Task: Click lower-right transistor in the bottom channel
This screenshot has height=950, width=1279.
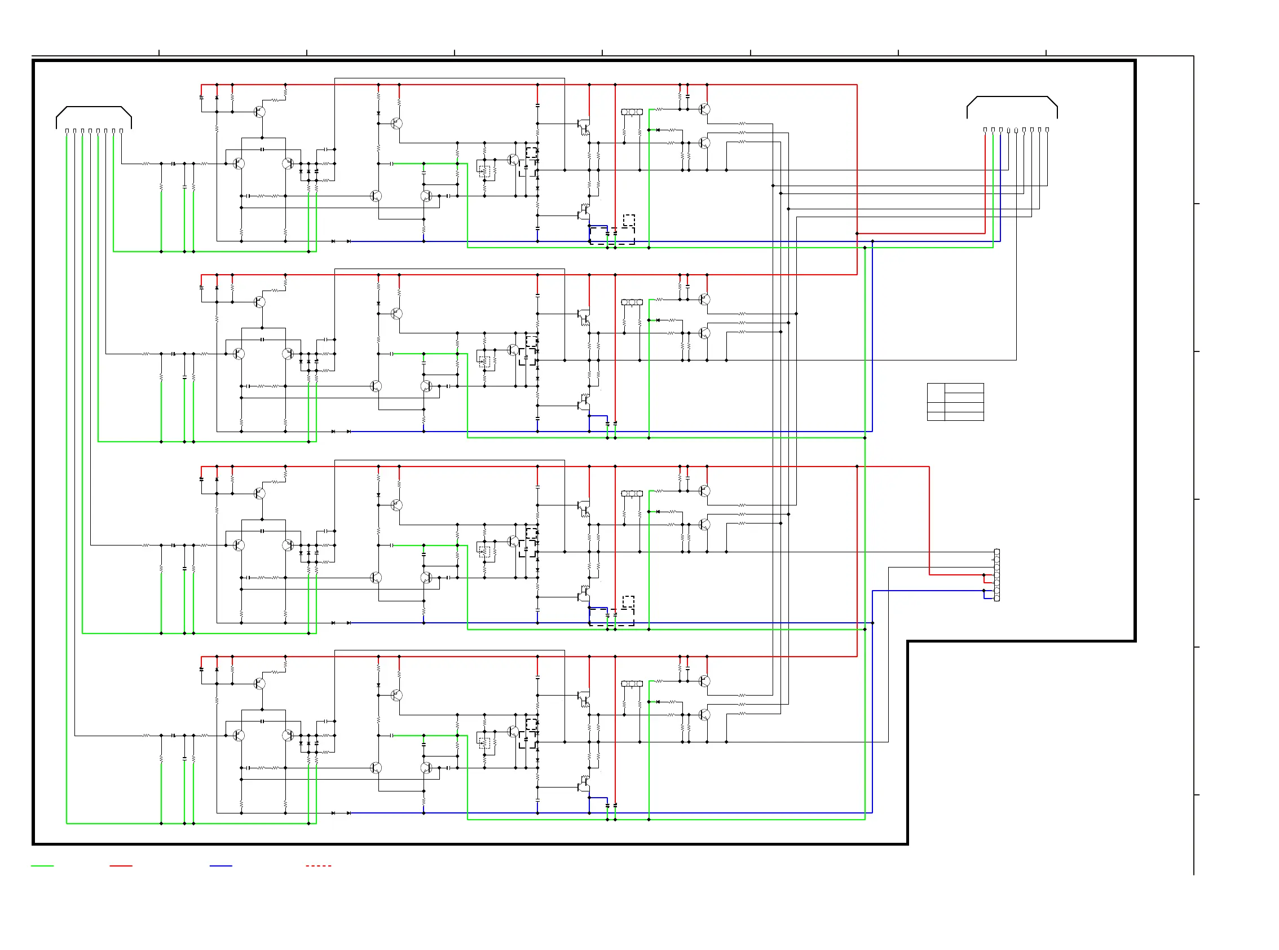Action: [x=704, y=715]
